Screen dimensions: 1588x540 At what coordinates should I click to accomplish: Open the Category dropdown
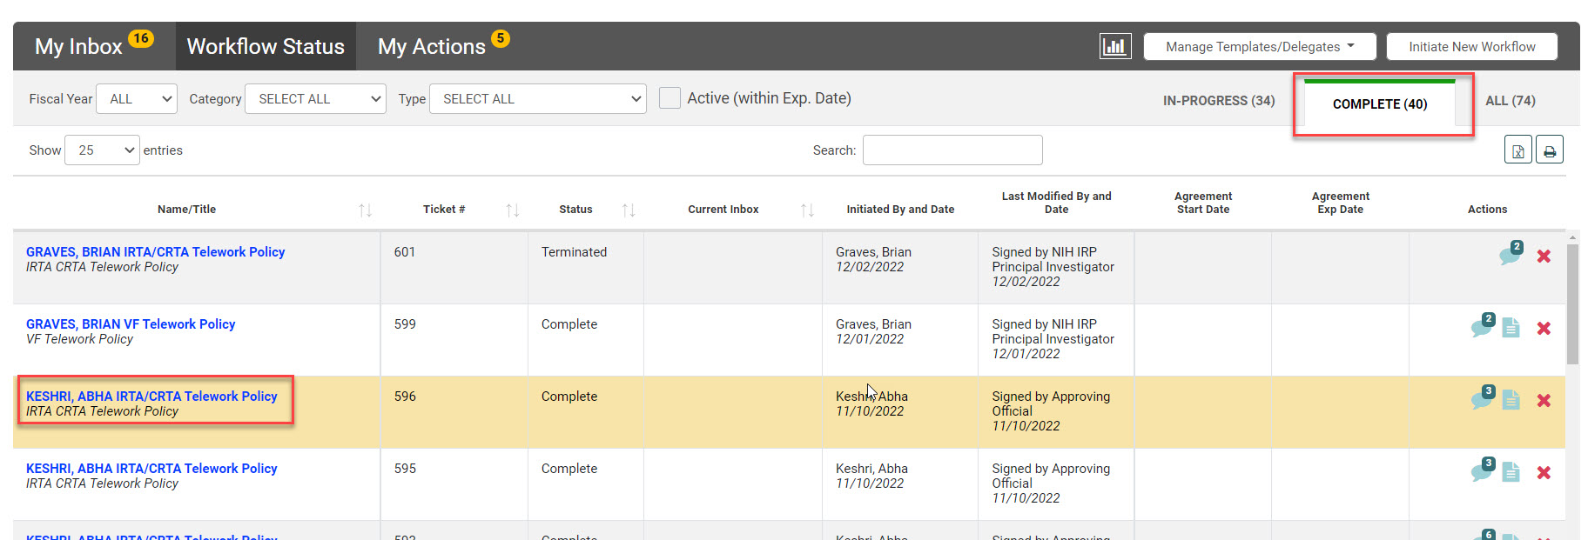point(315,99)
